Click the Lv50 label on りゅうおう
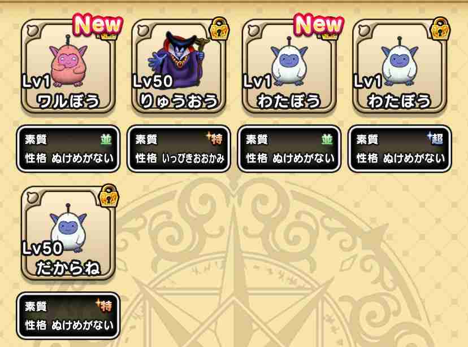Screen dimensions: 468x347 (153, 81)
